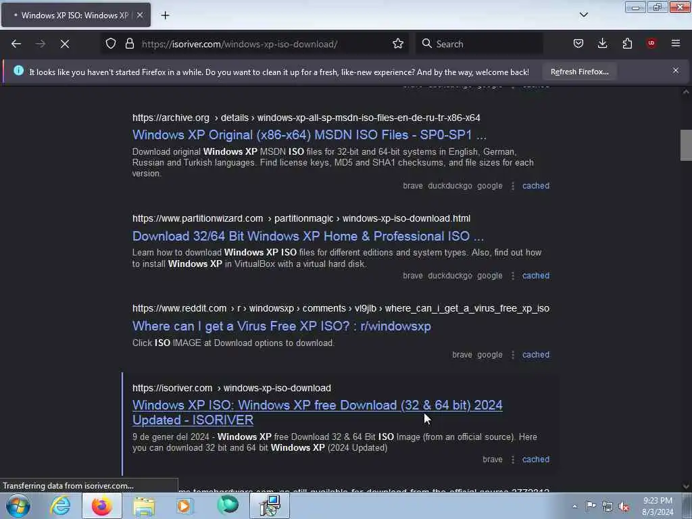Image resolution: width=692 pixels, height=519 pixels.
Task: Open more options dots for reddit result
Action: 512,355
